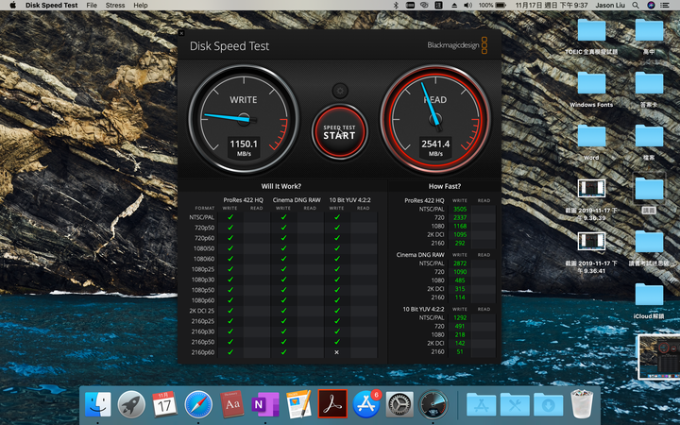This screenshot has height=425, width=680.
Task: Click the NTSC/PAL write value 3505
Action: (460, 209)
